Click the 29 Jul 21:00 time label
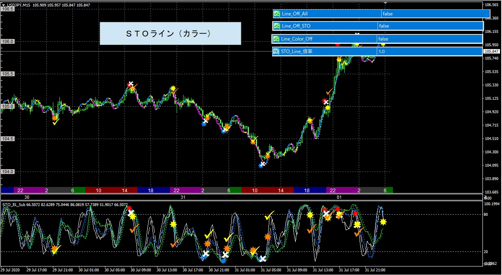This screenshot has height=275, width=502. click(x=63, y=270)
